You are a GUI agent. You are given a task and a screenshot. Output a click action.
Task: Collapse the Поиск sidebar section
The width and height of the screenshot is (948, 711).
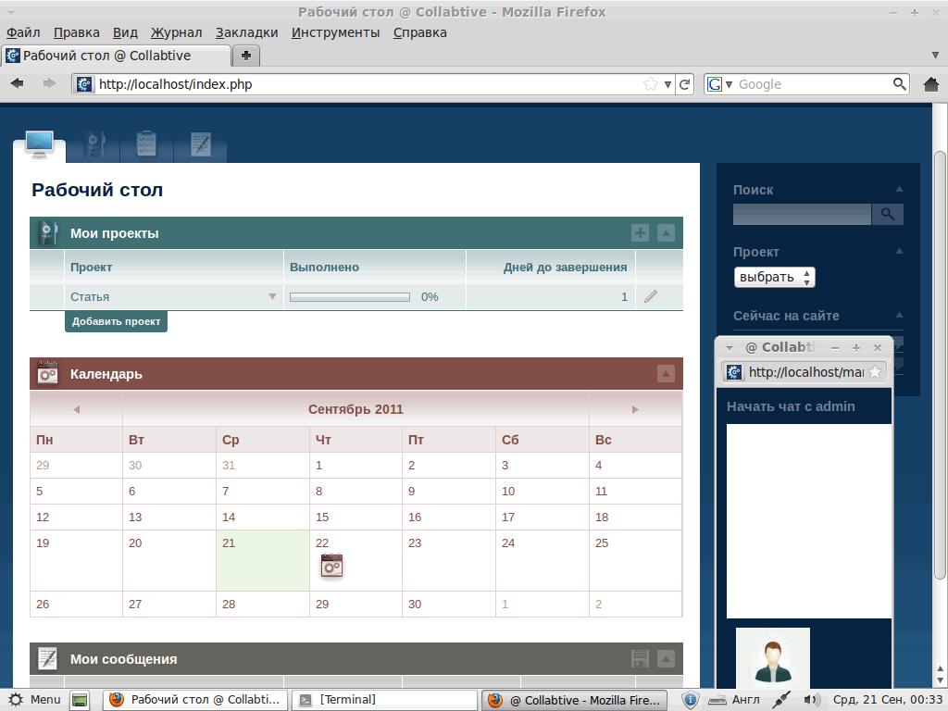(x=899, y=189)
